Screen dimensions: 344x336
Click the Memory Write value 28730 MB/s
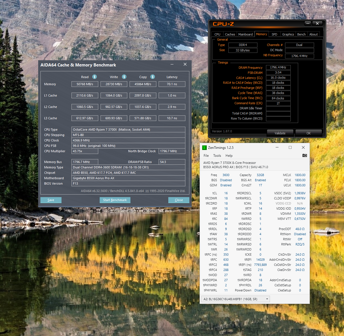point(114,84)
